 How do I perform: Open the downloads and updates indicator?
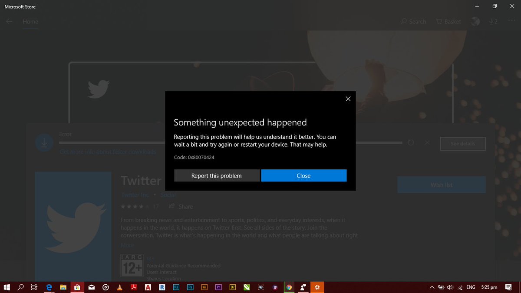pos(493,21)
